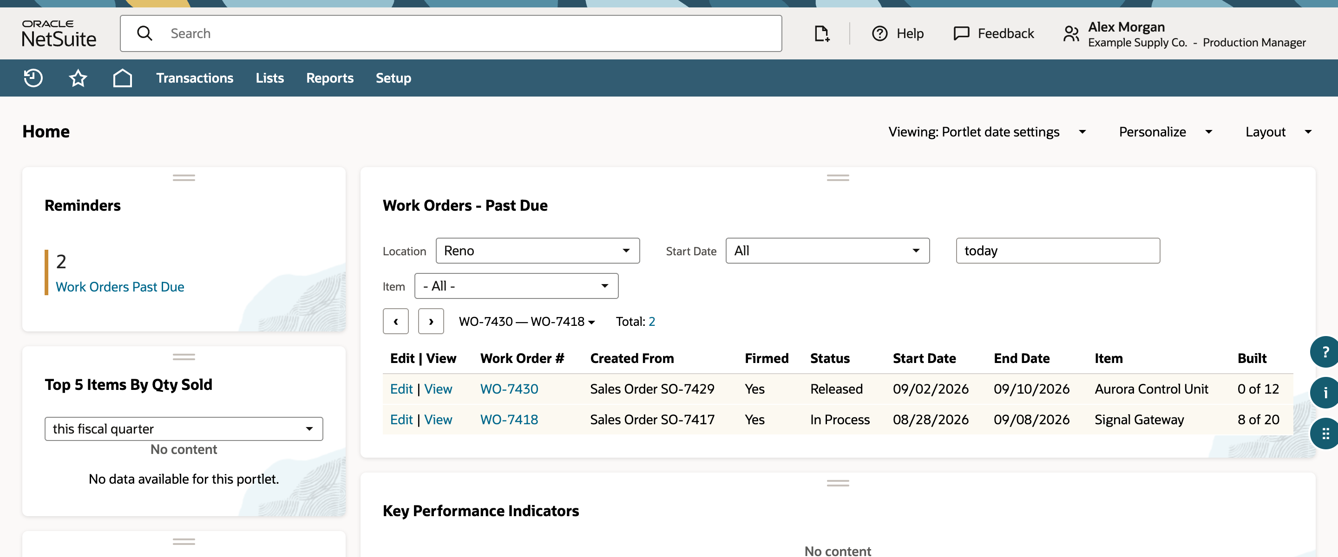Open the Start Date dropdown set to All

[827, 251]
